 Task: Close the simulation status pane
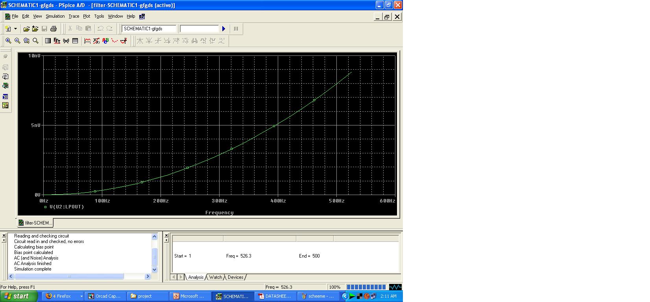pos(166,235)
